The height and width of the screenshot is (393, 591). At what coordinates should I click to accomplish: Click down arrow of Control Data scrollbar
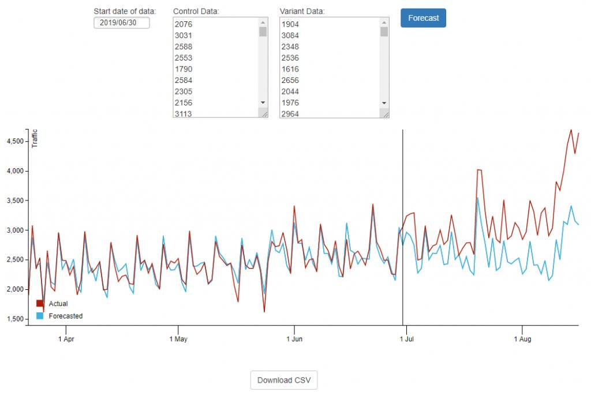[x=263, y=103]
